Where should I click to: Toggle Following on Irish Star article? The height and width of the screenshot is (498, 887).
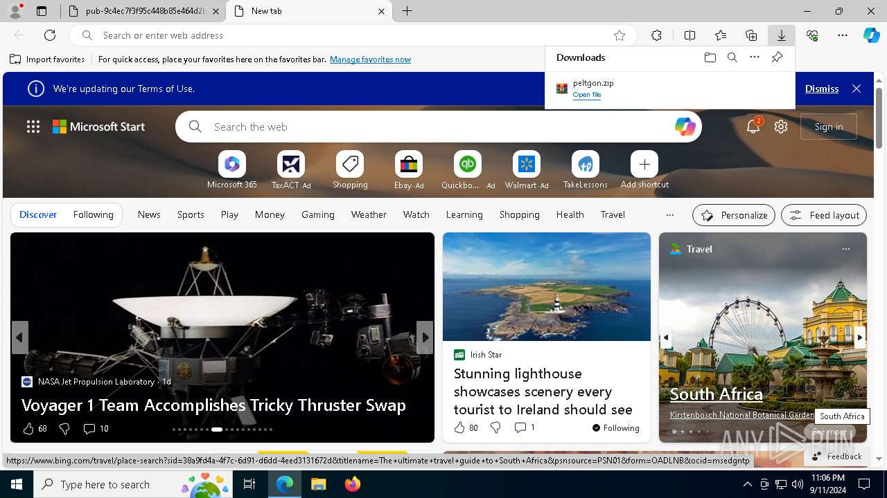click(615, 428)
